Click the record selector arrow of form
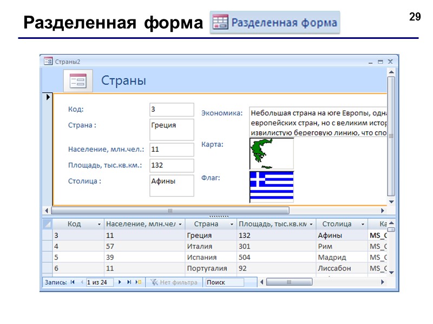 pyautogui.click(x=48, y=97)
